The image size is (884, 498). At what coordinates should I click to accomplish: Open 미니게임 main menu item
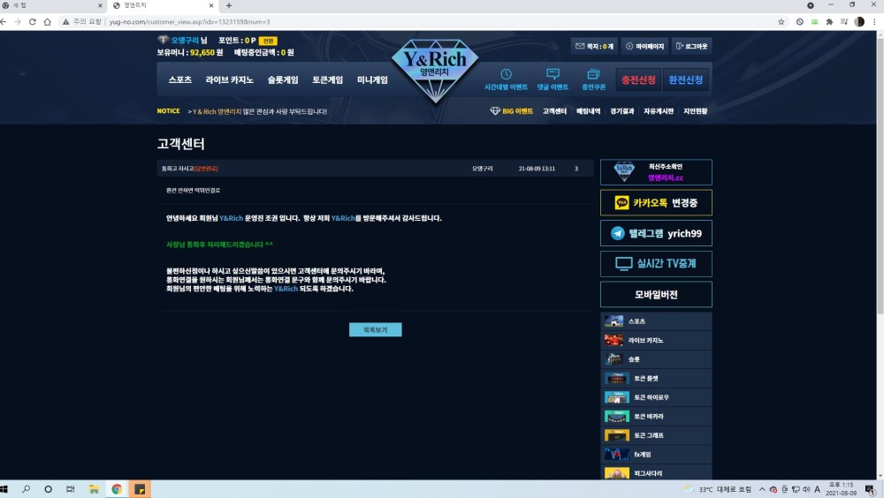point(372,80)
